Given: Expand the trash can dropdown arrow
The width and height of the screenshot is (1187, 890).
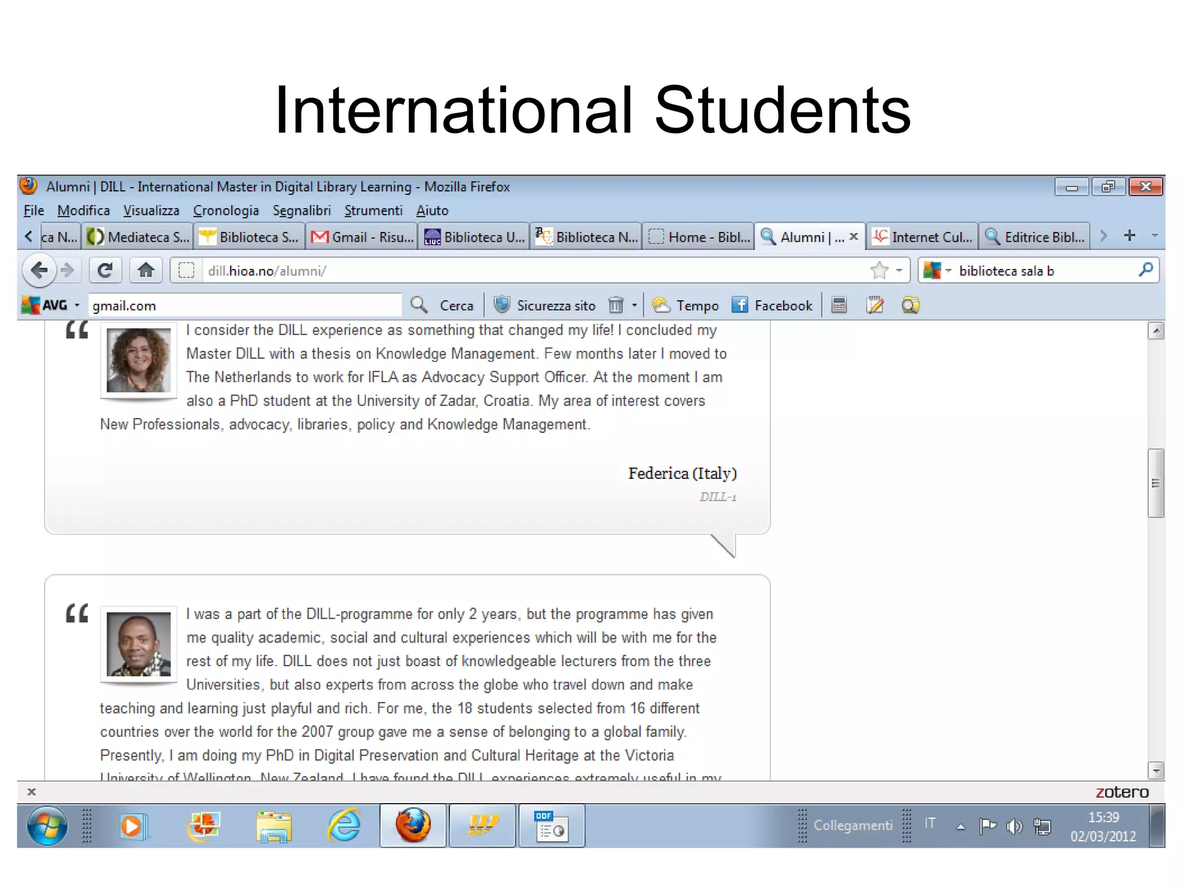Looking at the screenshot, I should [635, 306].
